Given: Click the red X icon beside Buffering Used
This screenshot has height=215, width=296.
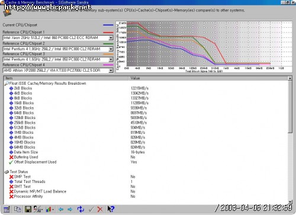Looking at the screenshot, I should [11, 157].
